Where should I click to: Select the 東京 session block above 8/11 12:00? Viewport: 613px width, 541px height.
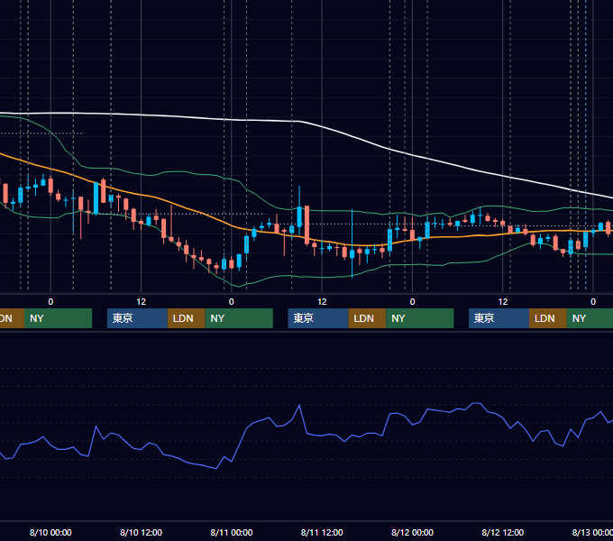pos(318,318)
